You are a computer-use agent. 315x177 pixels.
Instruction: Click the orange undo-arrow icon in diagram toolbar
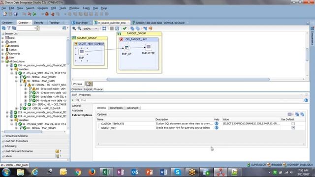click(x=151, y=29)
